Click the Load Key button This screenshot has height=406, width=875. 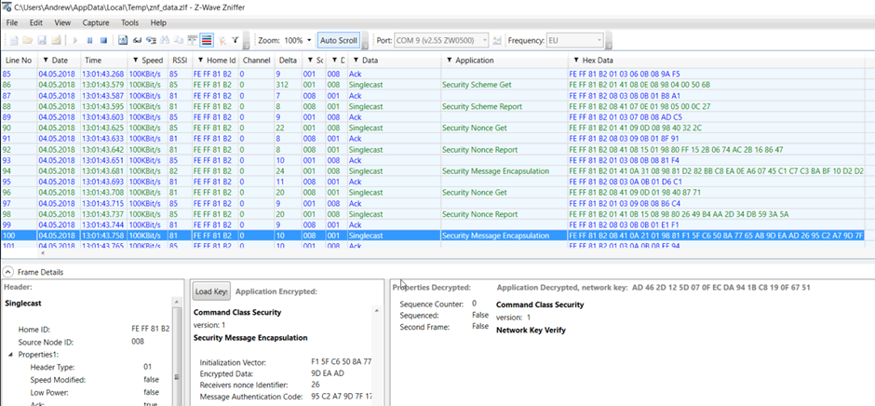click(211, 291)
